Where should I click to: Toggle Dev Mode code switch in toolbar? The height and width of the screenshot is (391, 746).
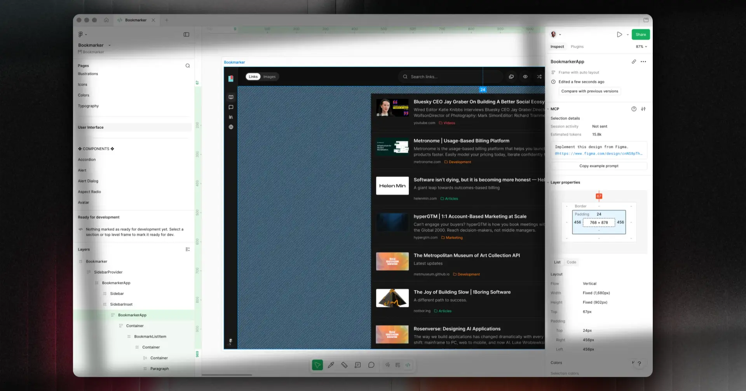click(408, 365)
